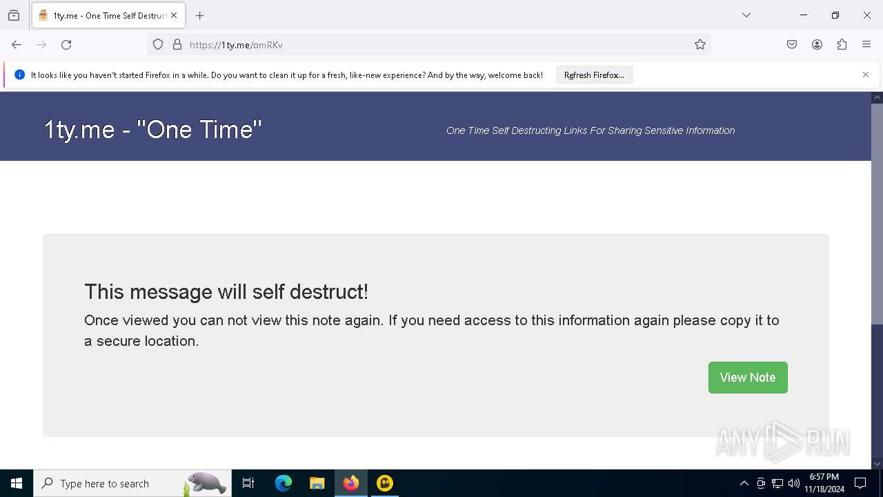Expand the list all tabs dropdown
The height and width of the screenshot is (497, 883).
point(746,15)
